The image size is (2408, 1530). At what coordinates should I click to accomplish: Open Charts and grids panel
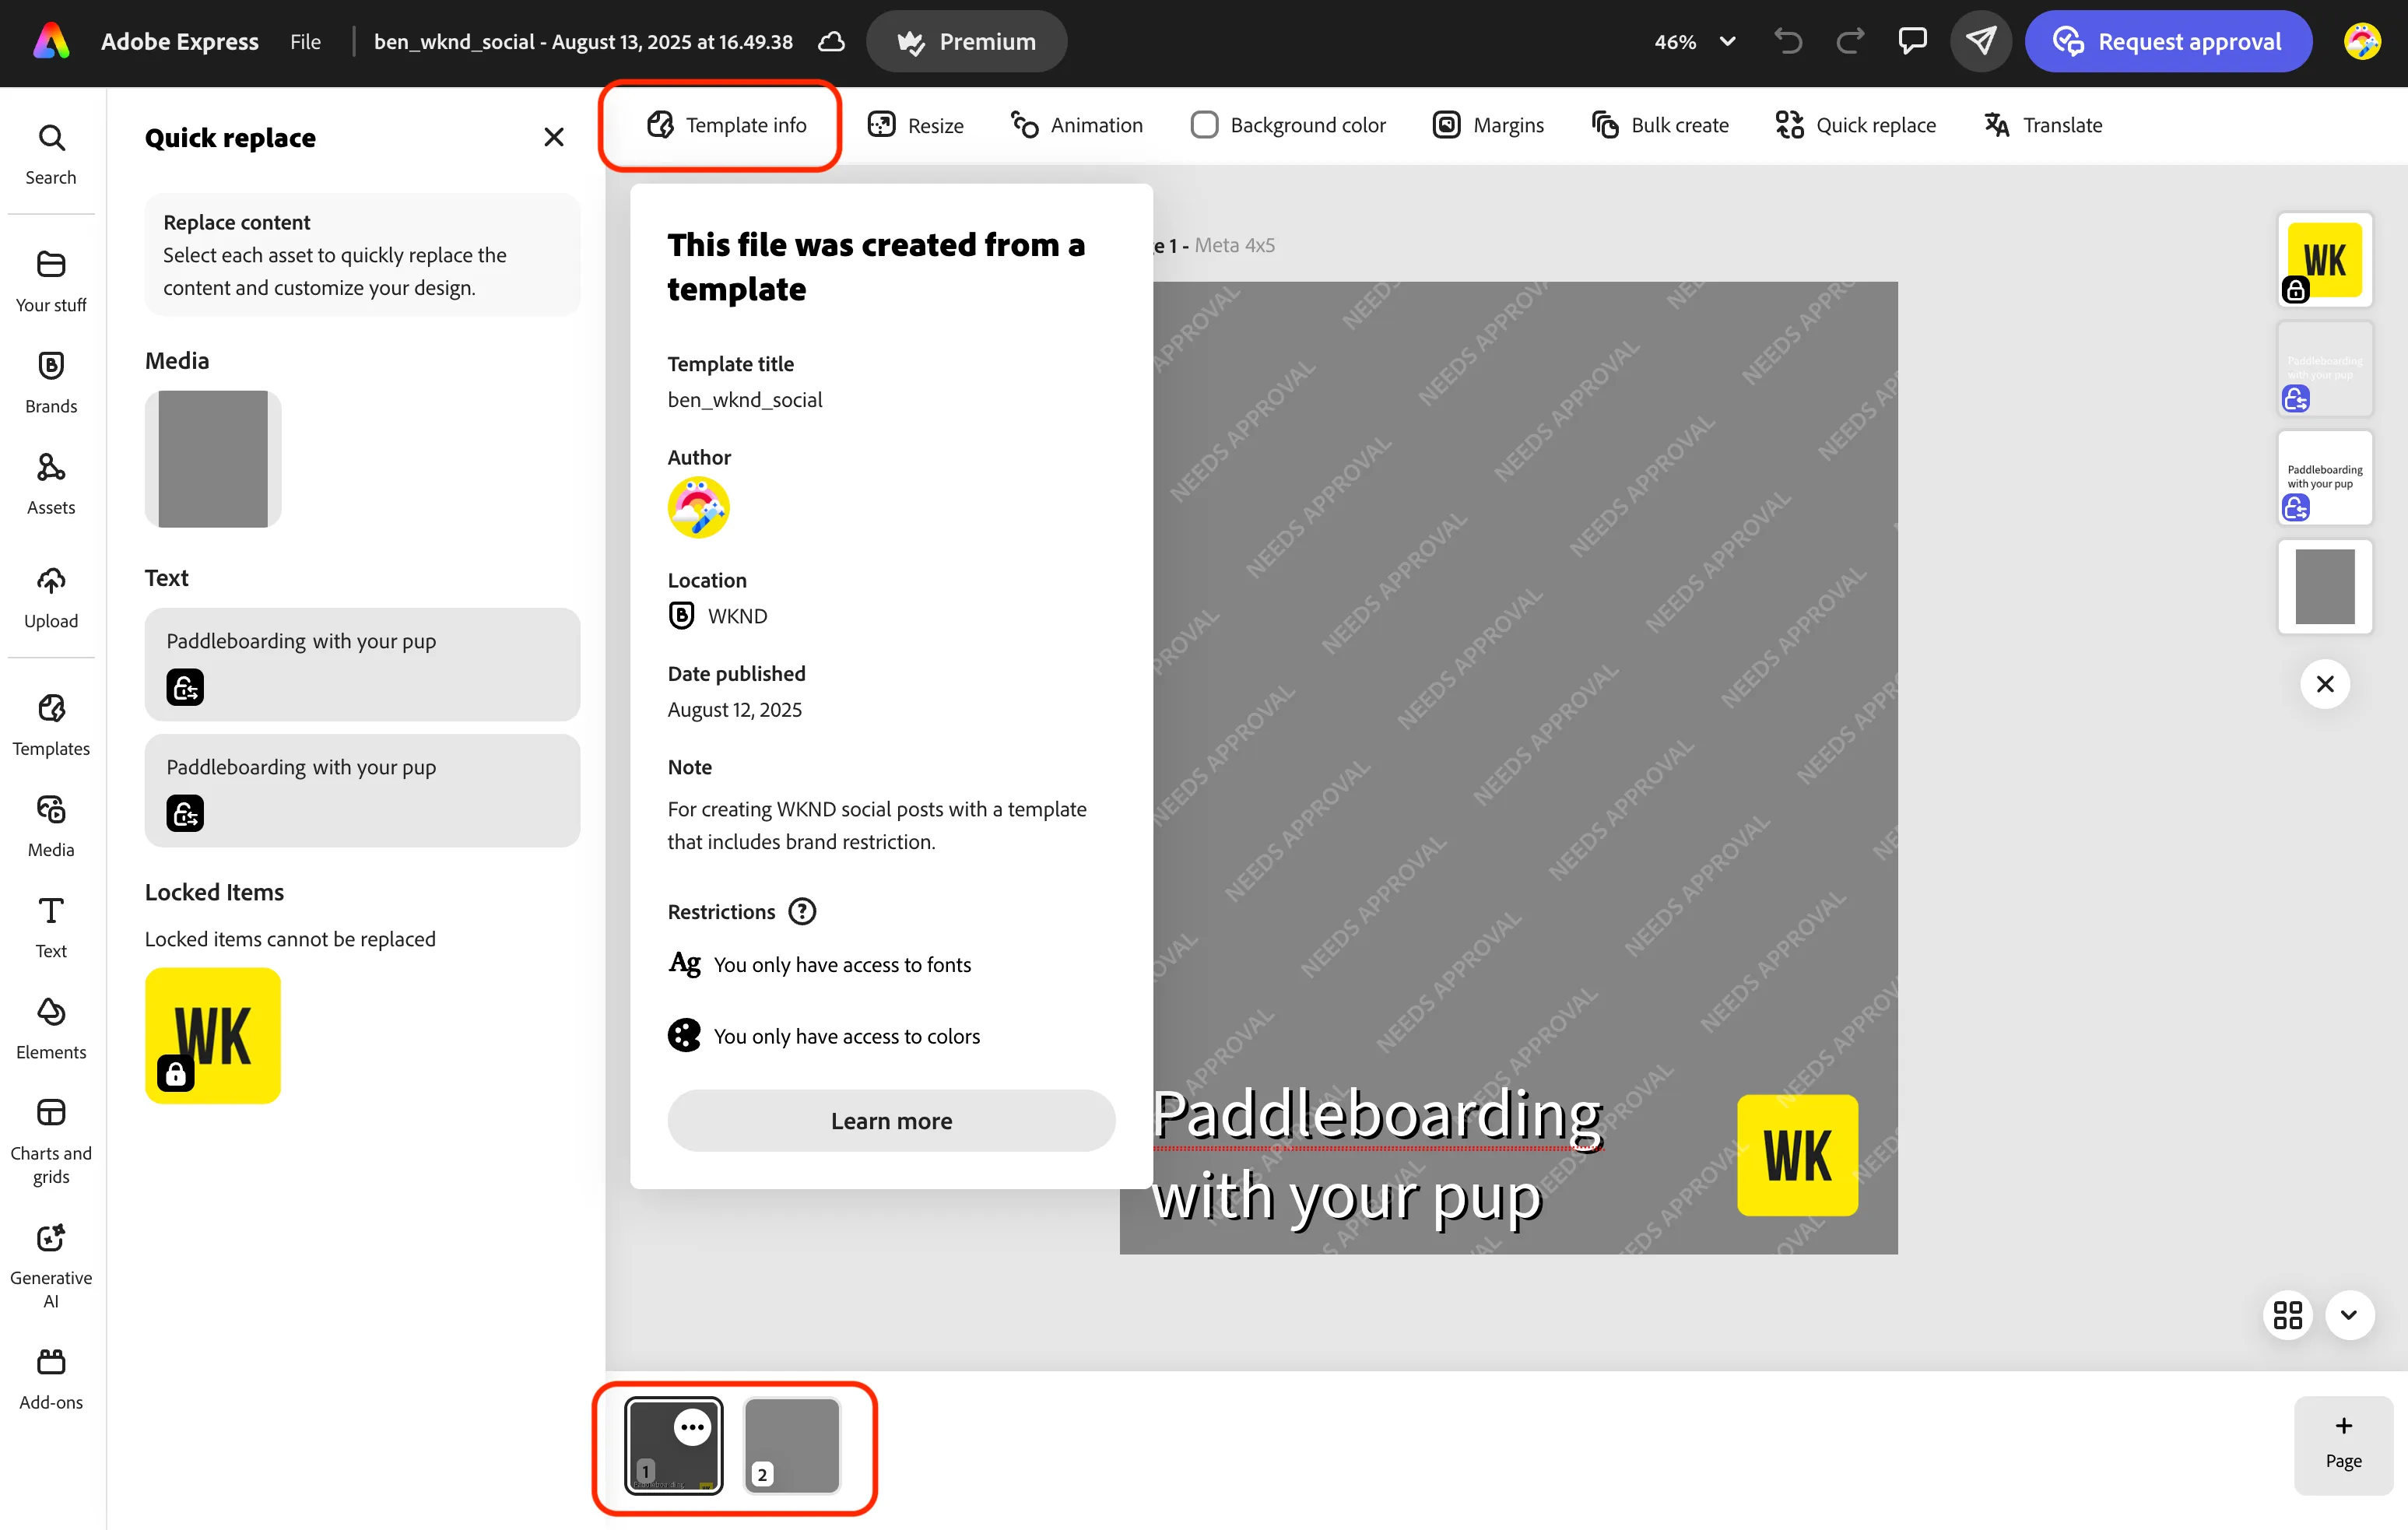(51, 1141)
